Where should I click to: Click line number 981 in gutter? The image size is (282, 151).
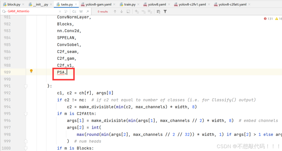tap(7, 17)
